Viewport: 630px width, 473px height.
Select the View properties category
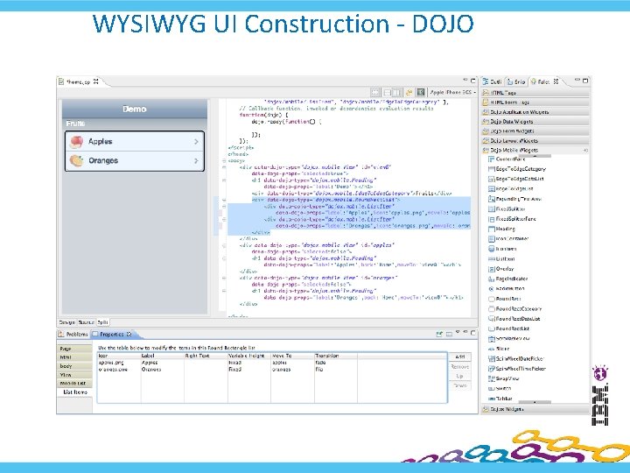tap(74, 375)
